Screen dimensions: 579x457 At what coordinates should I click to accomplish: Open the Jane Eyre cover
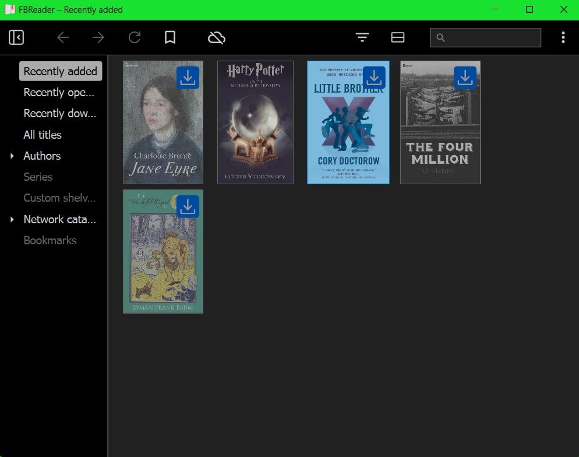[163, 122]
